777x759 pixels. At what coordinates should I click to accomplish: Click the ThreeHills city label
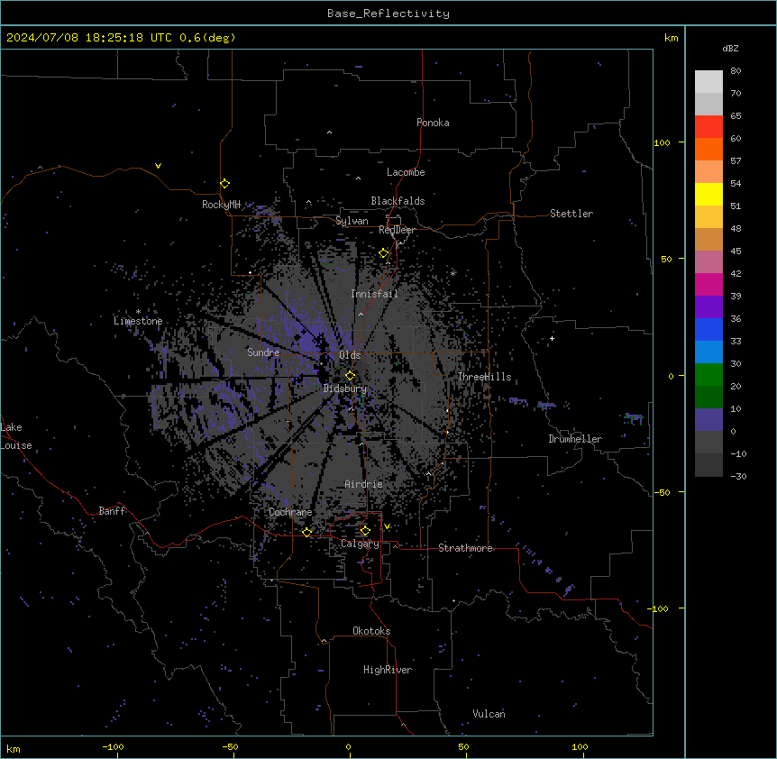tap(484, 377)
